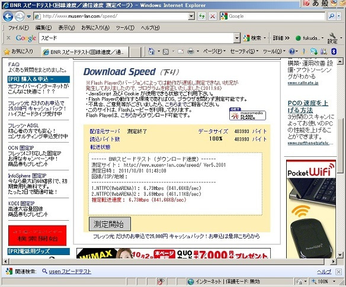
Task: Click the InfoSphere 固定IP sidebar link
Action: point(27,176)
